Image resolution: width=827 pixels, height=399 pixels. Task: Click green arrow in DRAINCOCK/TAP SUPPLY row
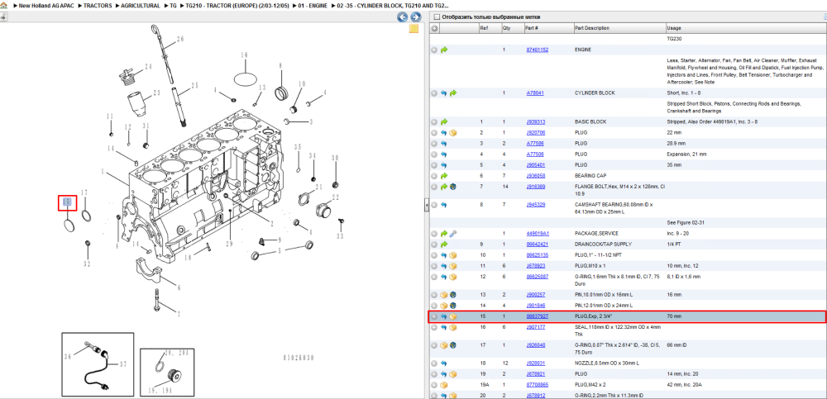[x=444, y=244]
